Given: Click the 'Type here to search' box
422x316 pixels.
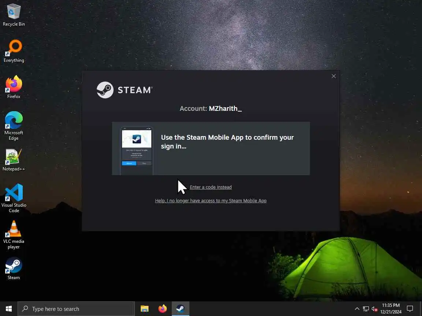Looking at the screenshot, I should 76,309.
